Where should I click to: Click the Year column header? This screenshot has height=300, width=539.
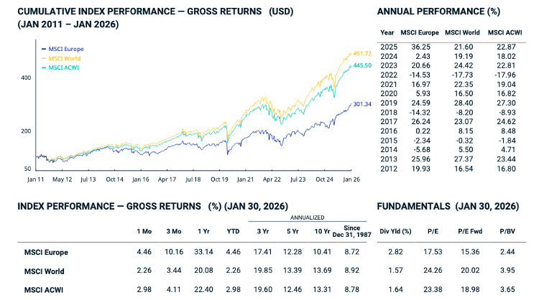pos(387,32)
